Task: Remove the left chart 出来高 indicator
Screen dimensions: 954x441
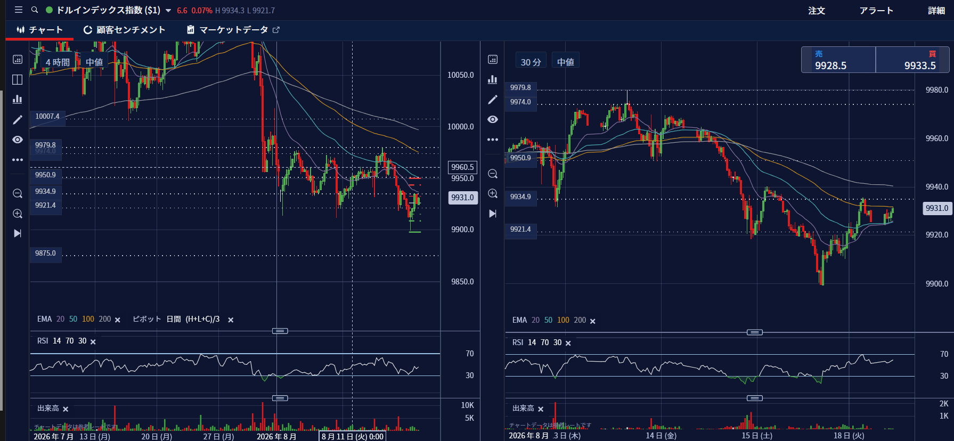Action: (66, 409)
